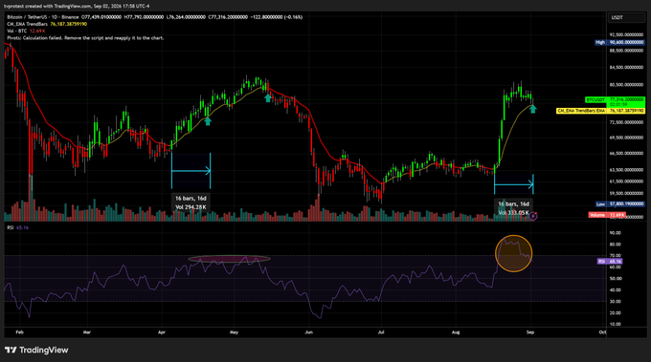Click the 69,500 price scale value

pos(626,138)
